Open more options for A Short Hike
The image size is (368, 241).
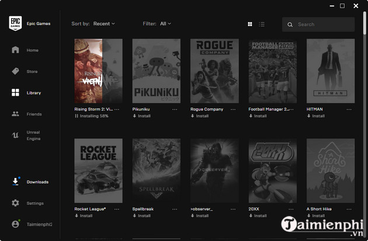coord(349,209)
